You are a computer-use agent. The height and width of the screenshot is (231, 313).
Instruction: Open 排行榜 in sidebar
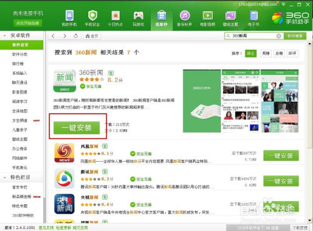pyautogui.click(x=18, y=64)
